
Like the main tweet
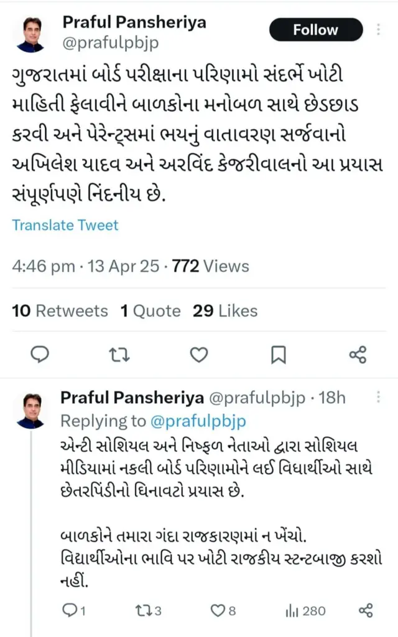click(198, 355)
